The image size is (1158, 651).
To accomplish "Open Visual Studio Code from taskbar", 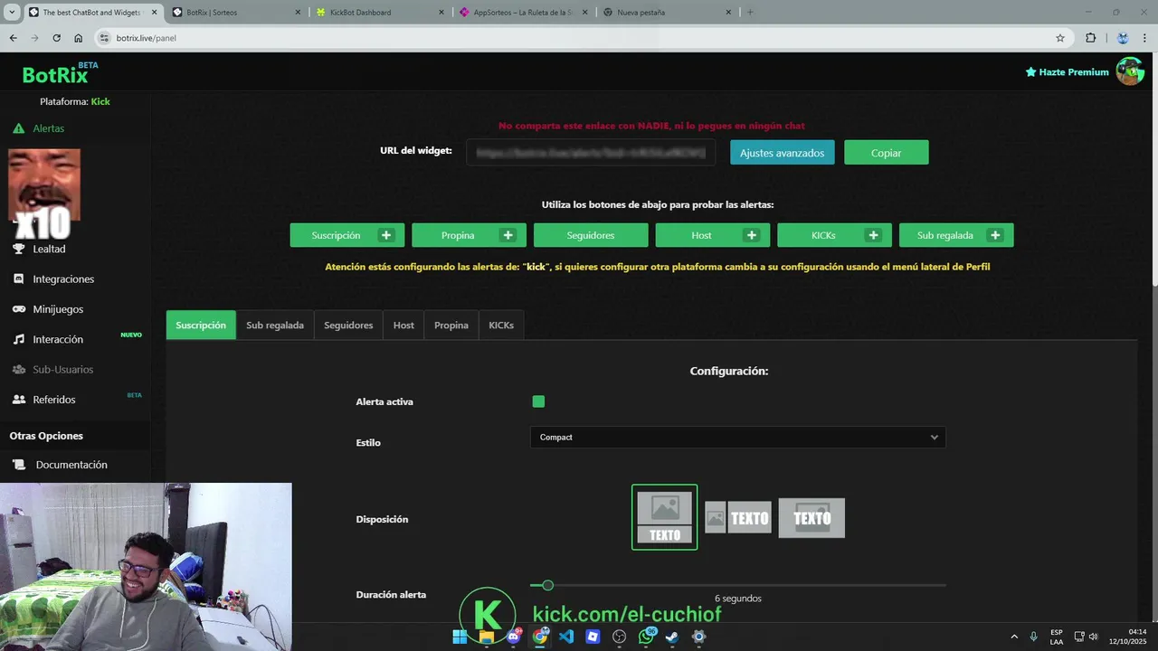I will (x=566, y=637).
